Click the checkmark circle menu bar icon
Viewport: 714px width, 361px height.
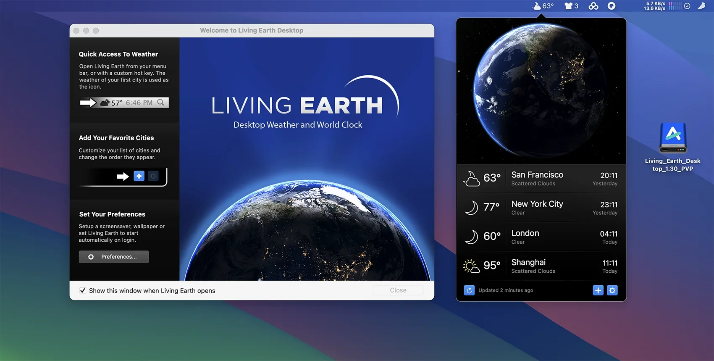coord(687,6)
